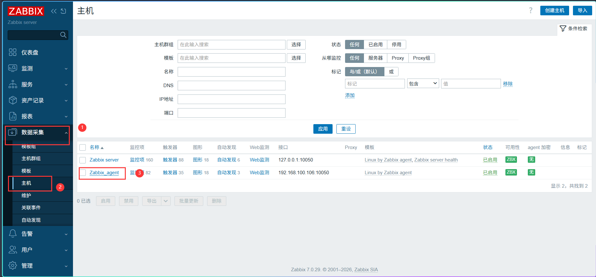Click the ZBX badge for Zabbix_agent
Screen dimensions: 596x277
(511, 172)
